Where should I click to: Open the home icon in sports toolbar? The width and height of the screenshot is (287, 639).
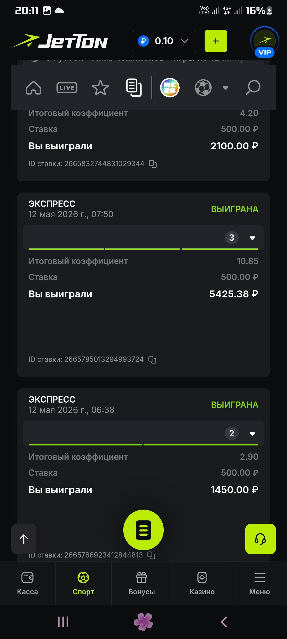click(33, 88)
